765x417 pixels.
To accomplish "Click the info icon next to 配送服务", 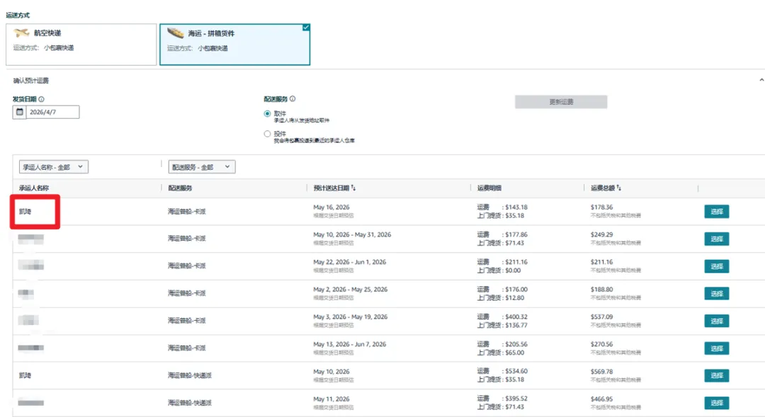I will click(x=293, y=98).
